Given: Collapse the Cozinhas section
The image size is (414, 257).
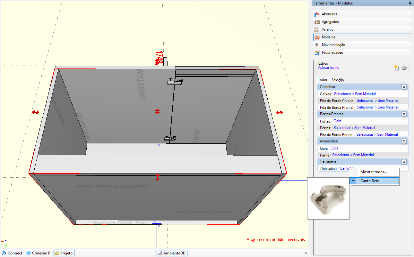Looking at the screenshot, I should [404, 87].
